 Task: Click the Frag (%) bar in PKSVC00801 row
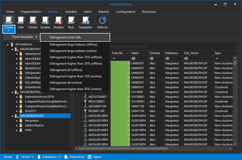(x=120, y=101)
